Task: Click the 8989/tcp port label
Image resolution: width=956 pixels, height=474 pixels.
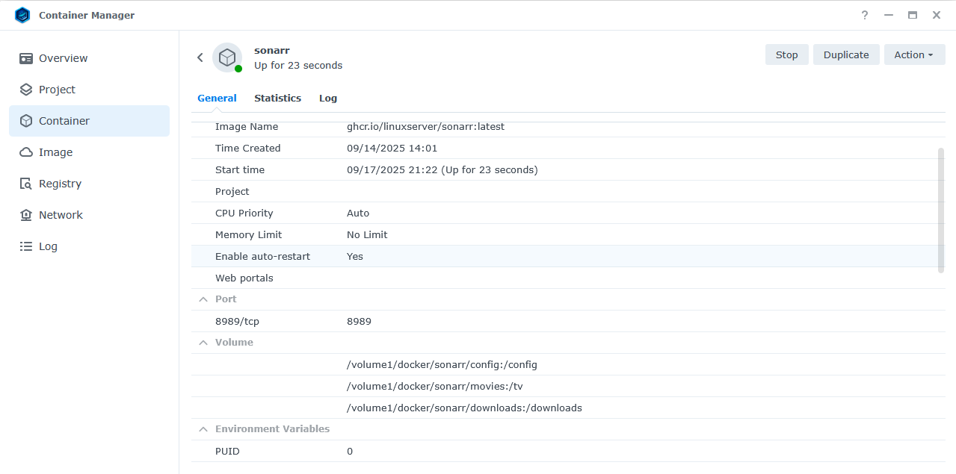Action: pyautogui.click(x=237, y=322)
